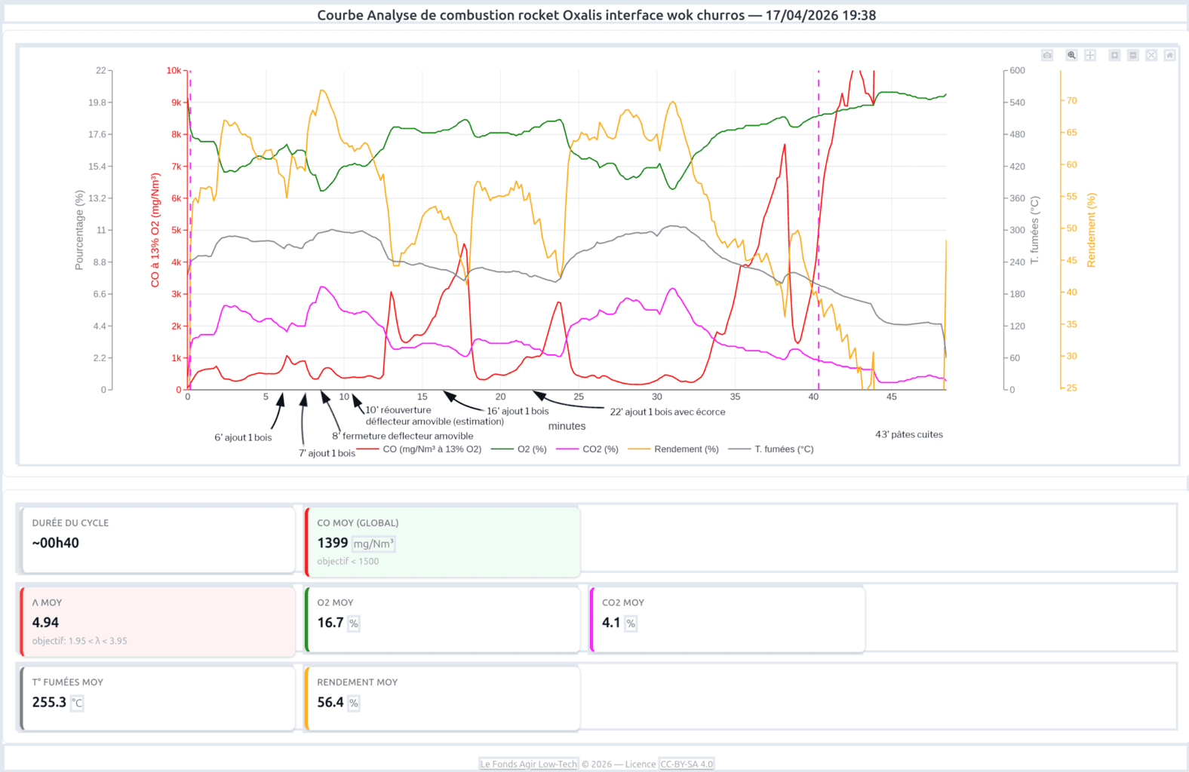Image resolution: width=1189 pixels, height=772 pixels.
Task: Hide the Rendement (%) legend trace
Action: pyautogui.click(x=674, y=449)
